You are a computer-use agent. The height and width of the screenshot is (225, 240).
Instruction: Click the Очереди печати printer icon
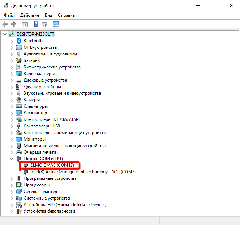(19, 152)
